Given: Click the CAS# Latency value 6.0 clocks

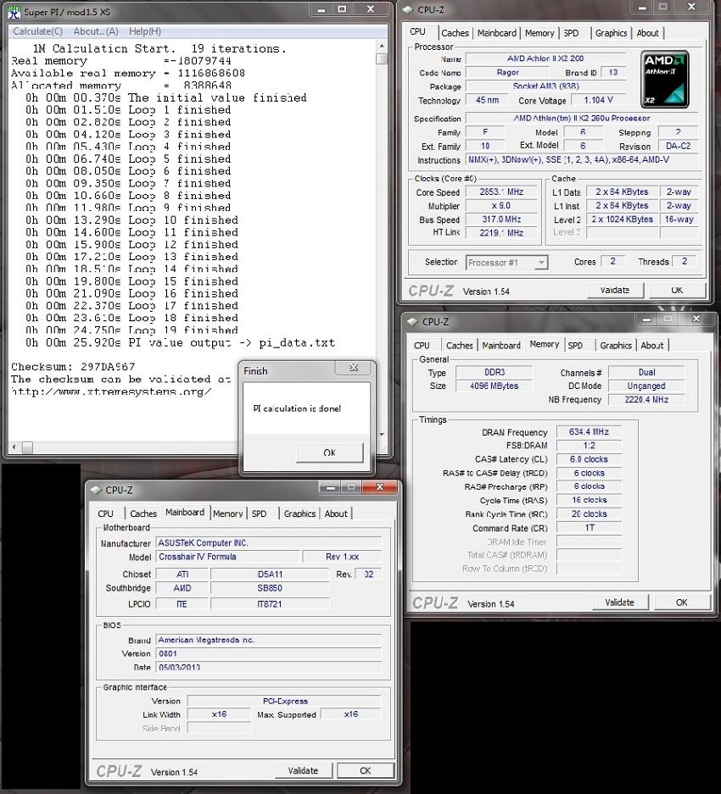Looking at the screenshot, I should [588, 459].
